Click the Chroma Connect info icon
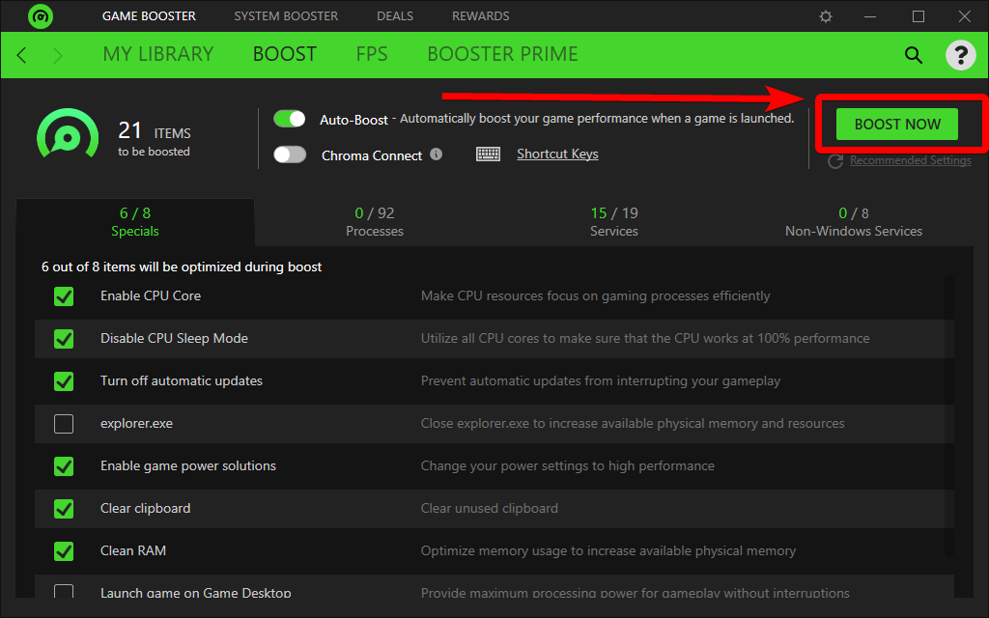This screenshot has height=618, width=989. (x=436, y=154)
